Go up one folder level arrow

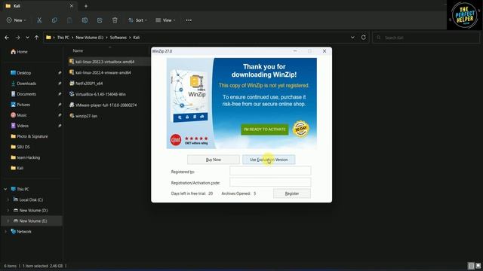(36, 38)
